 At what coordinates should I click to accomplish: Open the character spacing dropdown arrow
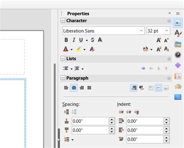(x=151, y=49)
